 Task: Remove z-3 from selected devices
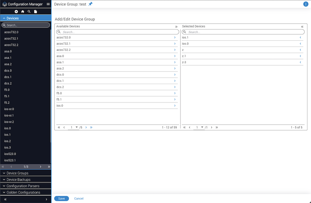click(300, 62)
